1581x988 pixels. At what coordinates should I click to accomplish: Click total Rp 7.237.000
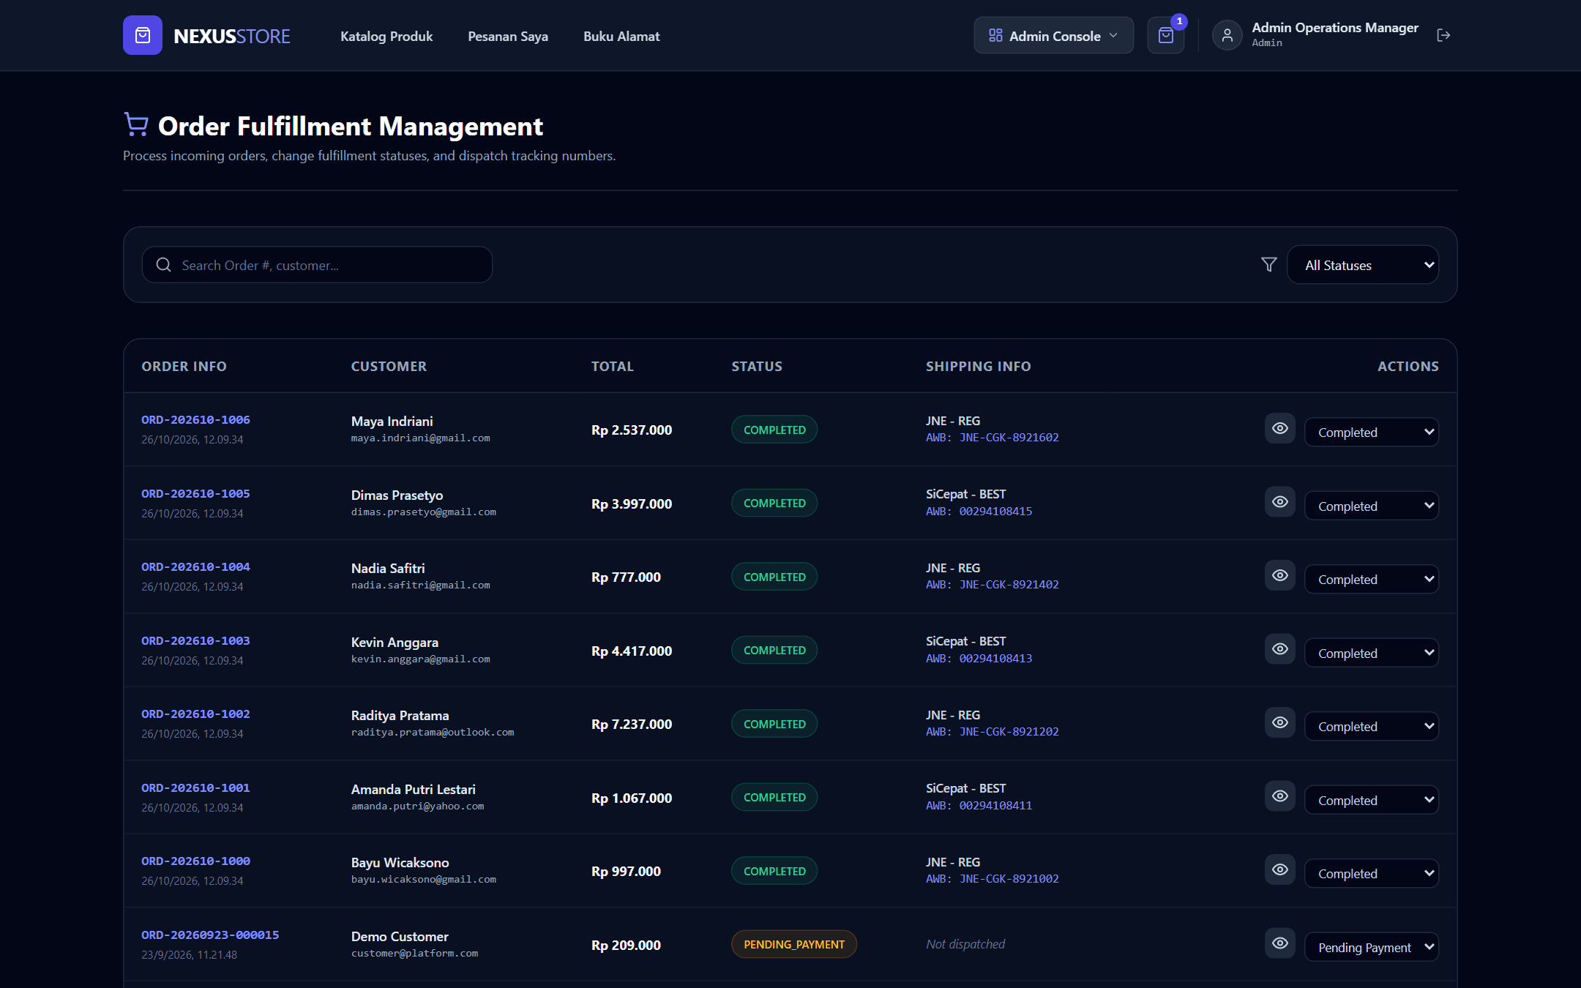pyautogui.click(x=632, y=724)
